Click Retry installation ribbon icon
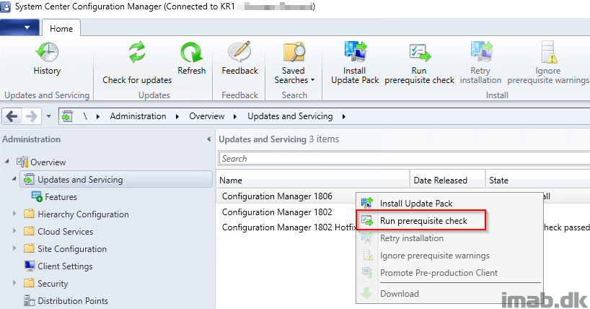 click(x=481, y=52)
